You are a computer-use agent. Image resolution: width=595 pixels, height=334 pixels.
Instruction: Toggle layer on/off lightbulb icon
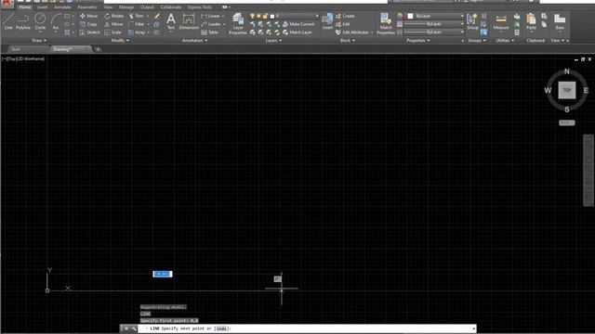(252, 16)
